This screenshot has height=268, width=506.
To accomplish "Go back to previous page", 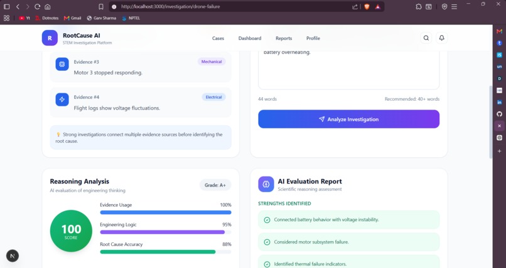I will (18, 6).
